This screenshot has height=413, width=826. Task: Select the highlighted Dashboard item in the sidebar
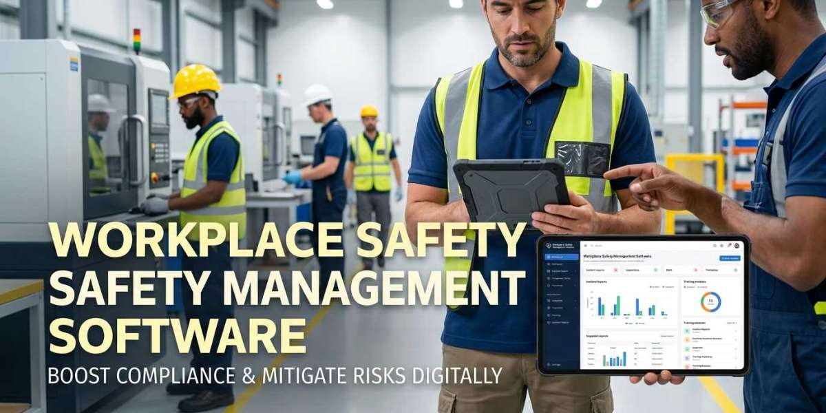pos(562,257)
